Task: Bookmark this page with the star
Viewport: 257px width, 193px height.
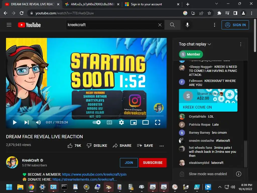Action: [209, 13]
